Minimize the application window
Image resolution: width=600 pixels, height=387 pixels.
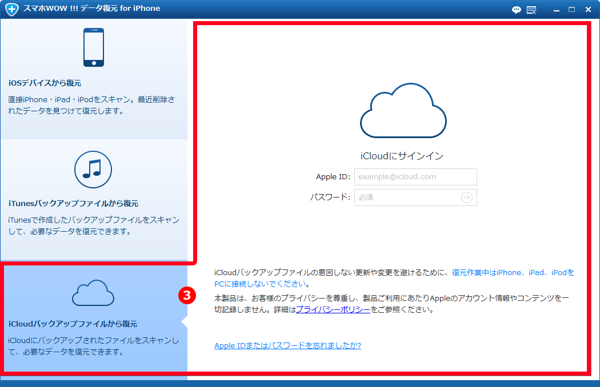[555, 10]
